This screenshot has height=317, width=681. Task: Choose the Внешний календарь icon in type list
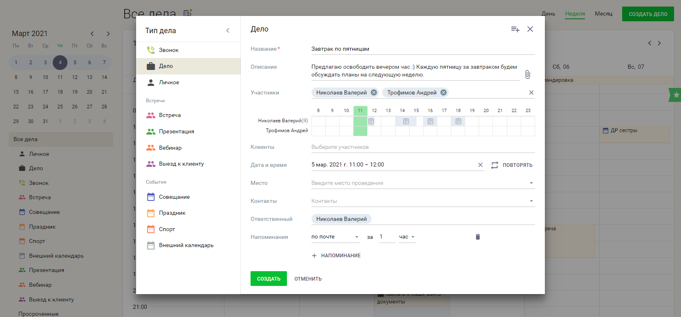[151, 245]
